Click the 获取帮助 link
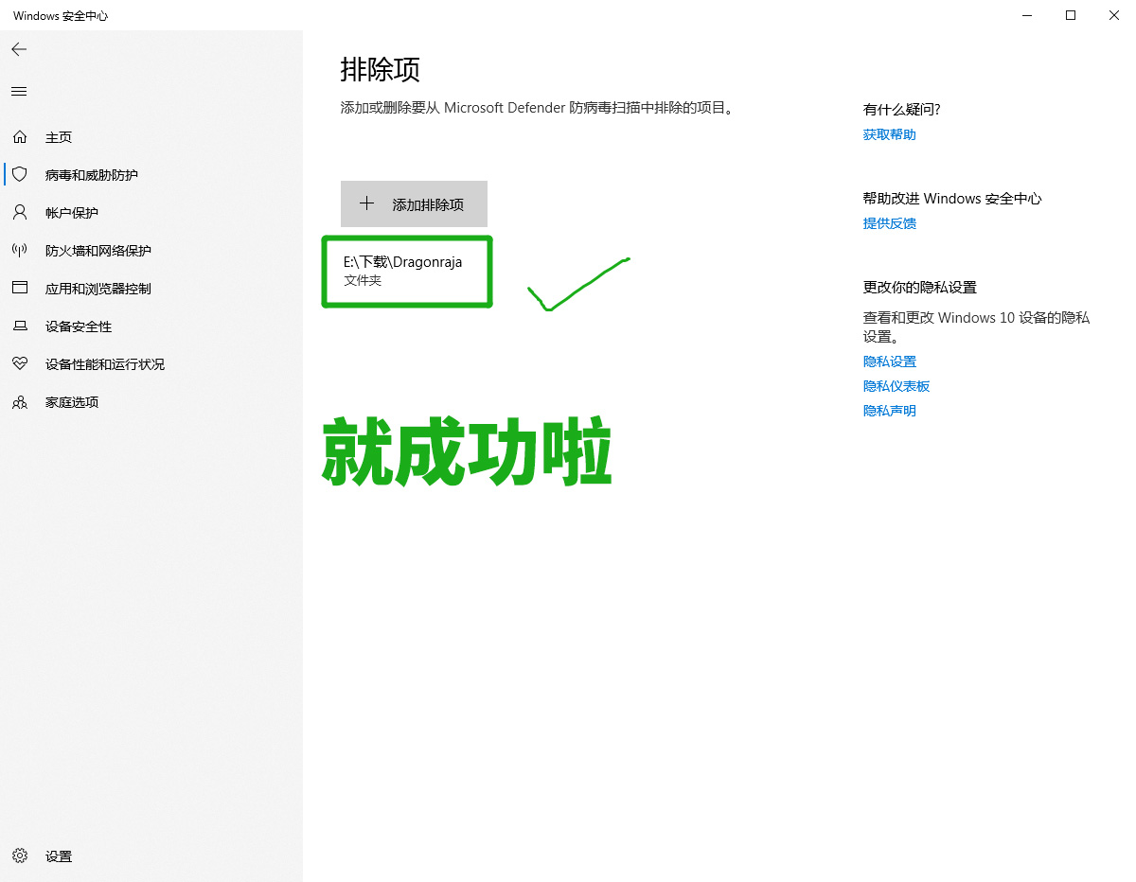 (x=889, y=134)
